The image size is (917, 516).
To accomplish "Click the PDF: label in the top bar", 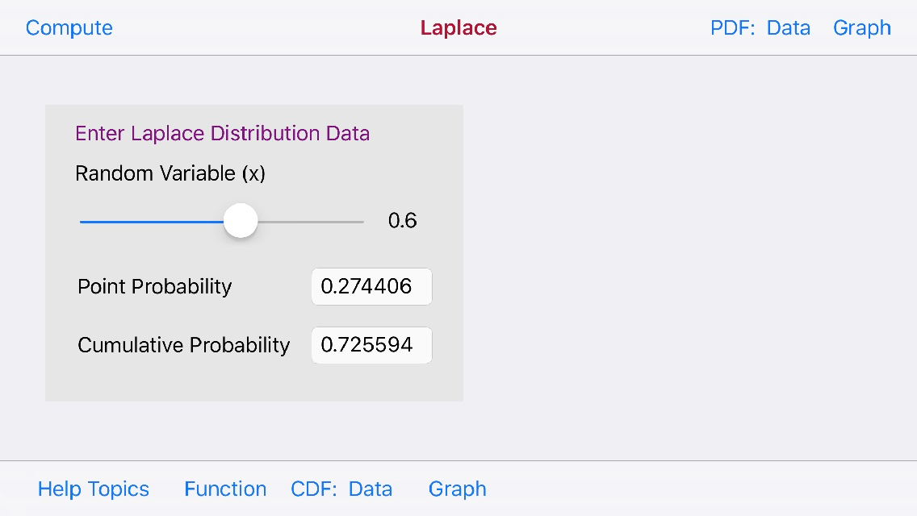I will point(731,27).
